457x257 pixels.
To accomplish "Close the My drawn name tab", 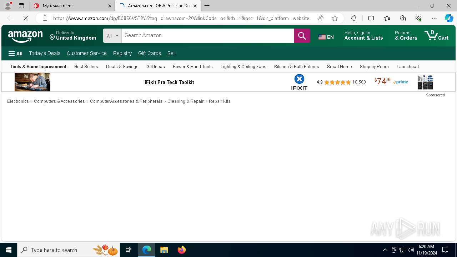I will click(110, 6).
